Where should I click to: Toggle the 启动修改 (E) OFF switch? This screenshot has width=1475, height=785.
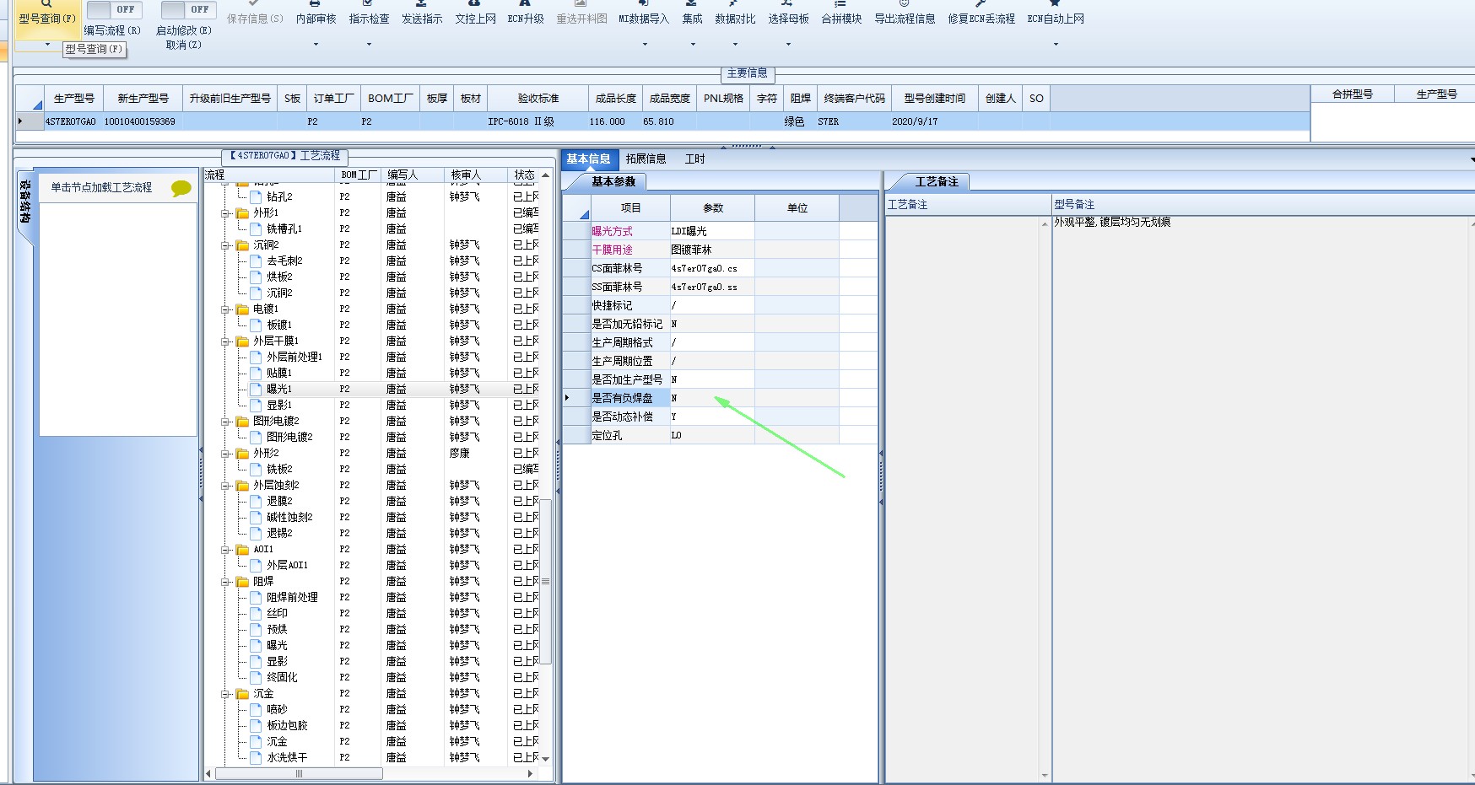pyautogui.click(x=188, y=10)
